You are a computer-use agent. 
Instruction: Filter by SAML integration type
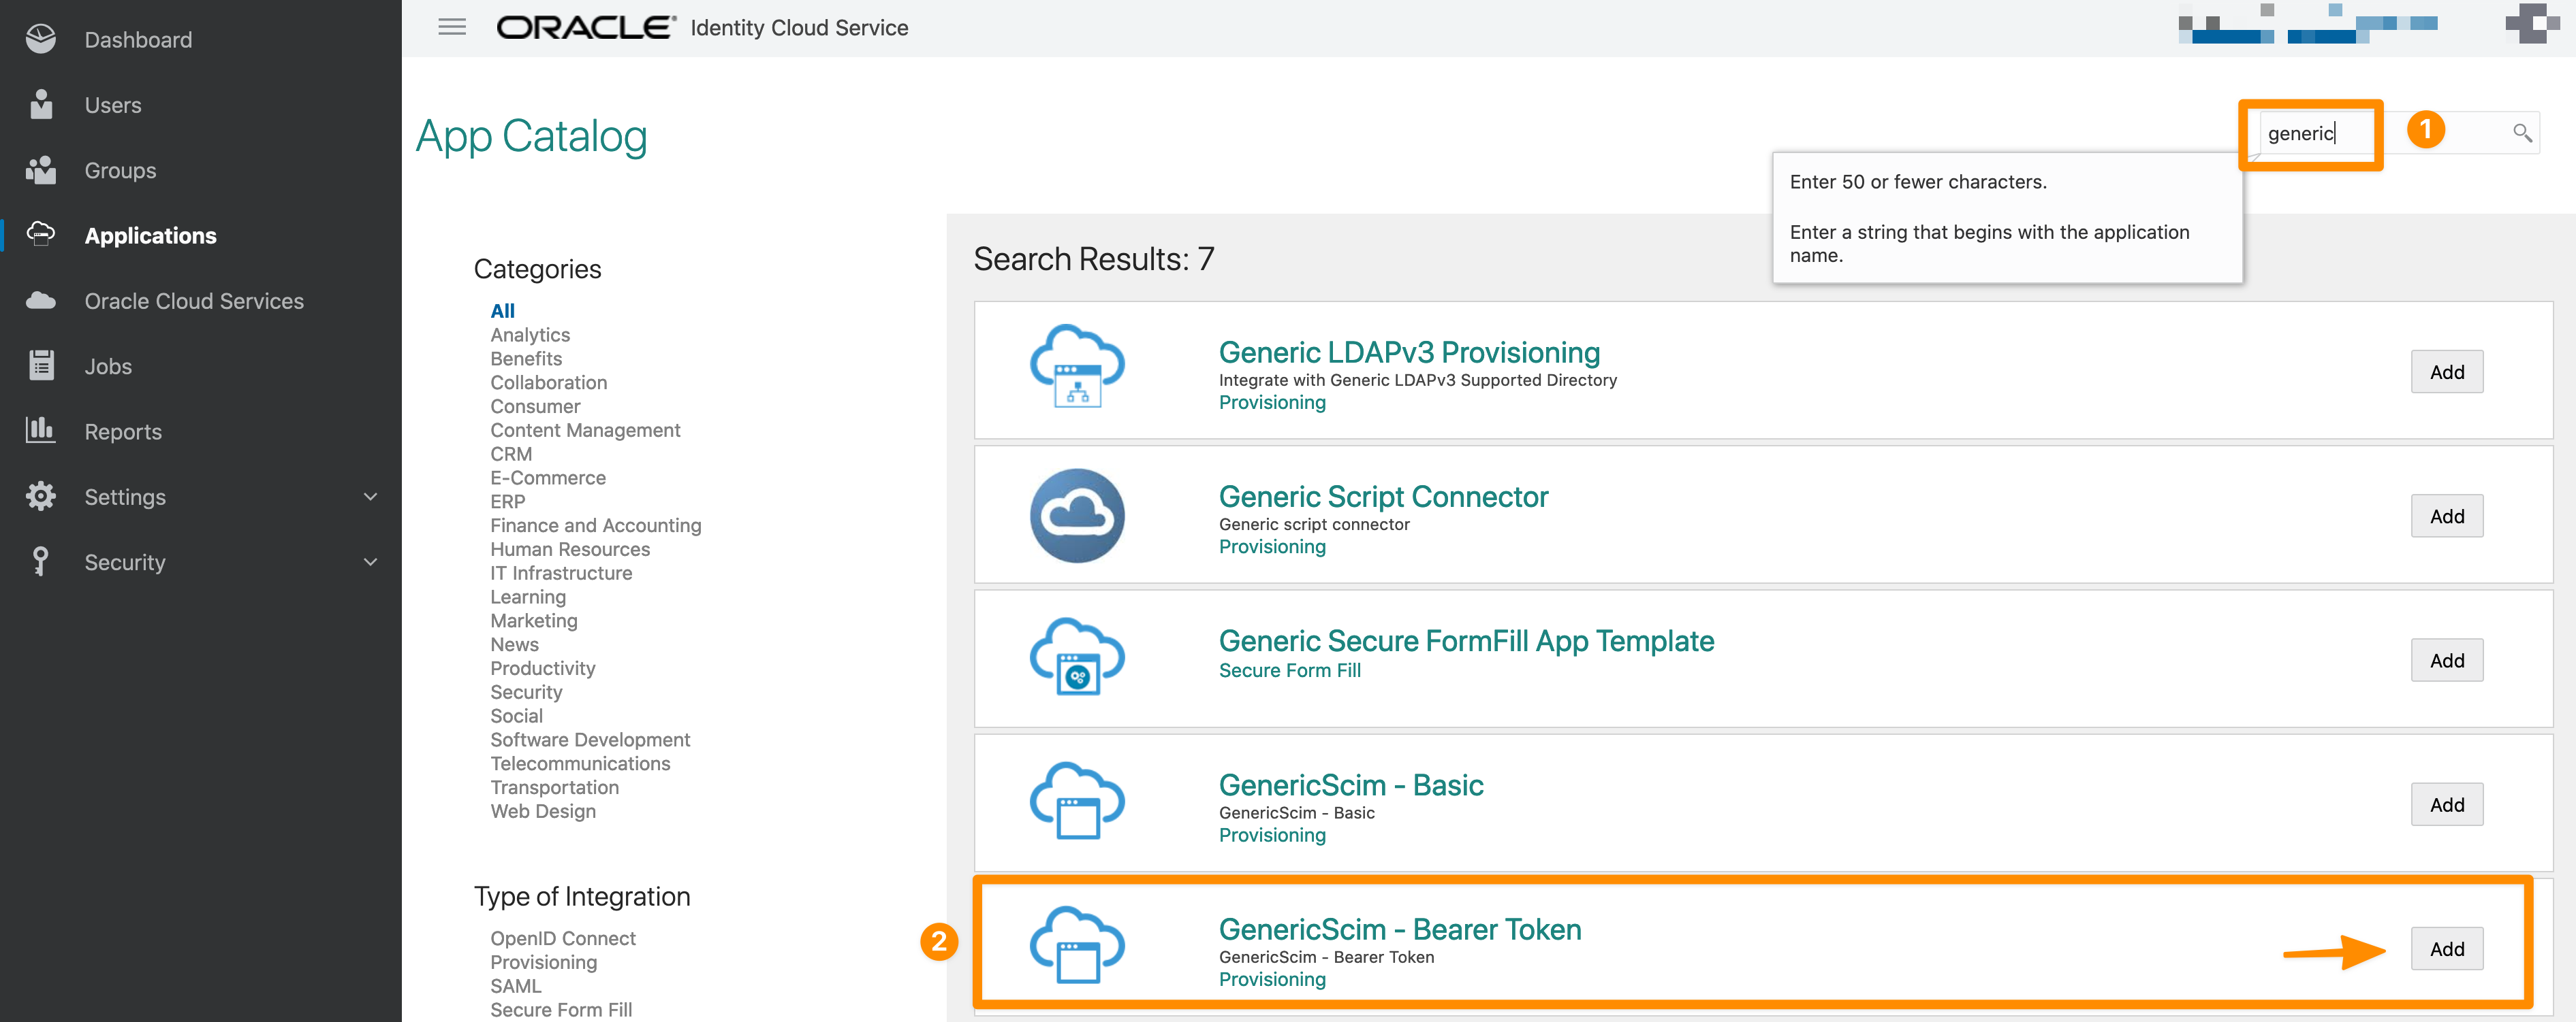pyautogui.click(x=515, y=986)
